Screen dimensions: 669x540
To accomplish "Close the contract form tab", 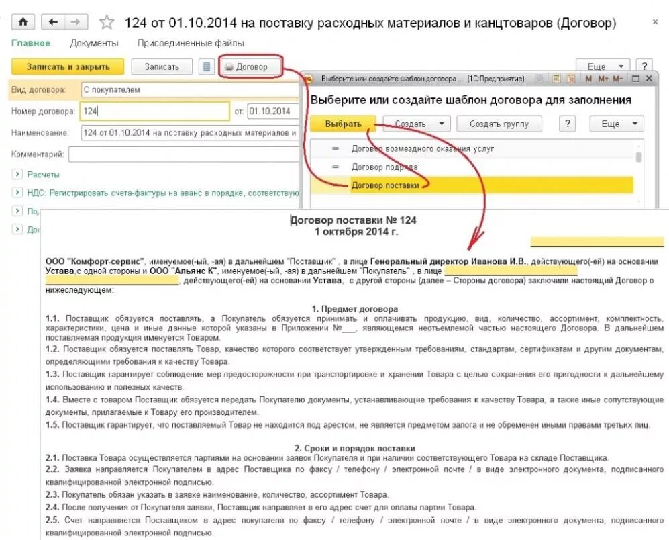I will [x=656, y=21].
